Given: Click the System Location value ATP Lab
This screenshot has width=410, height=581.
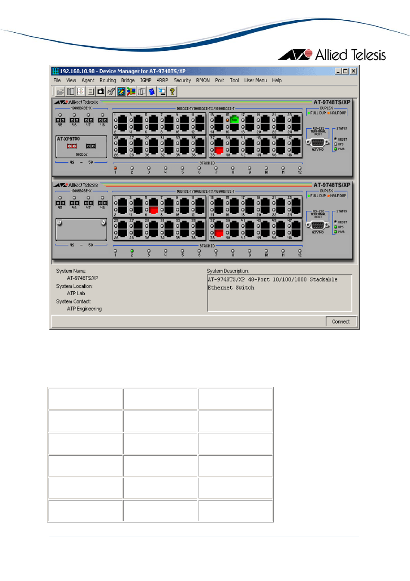Looking at the screenshot, I should 76,294.
